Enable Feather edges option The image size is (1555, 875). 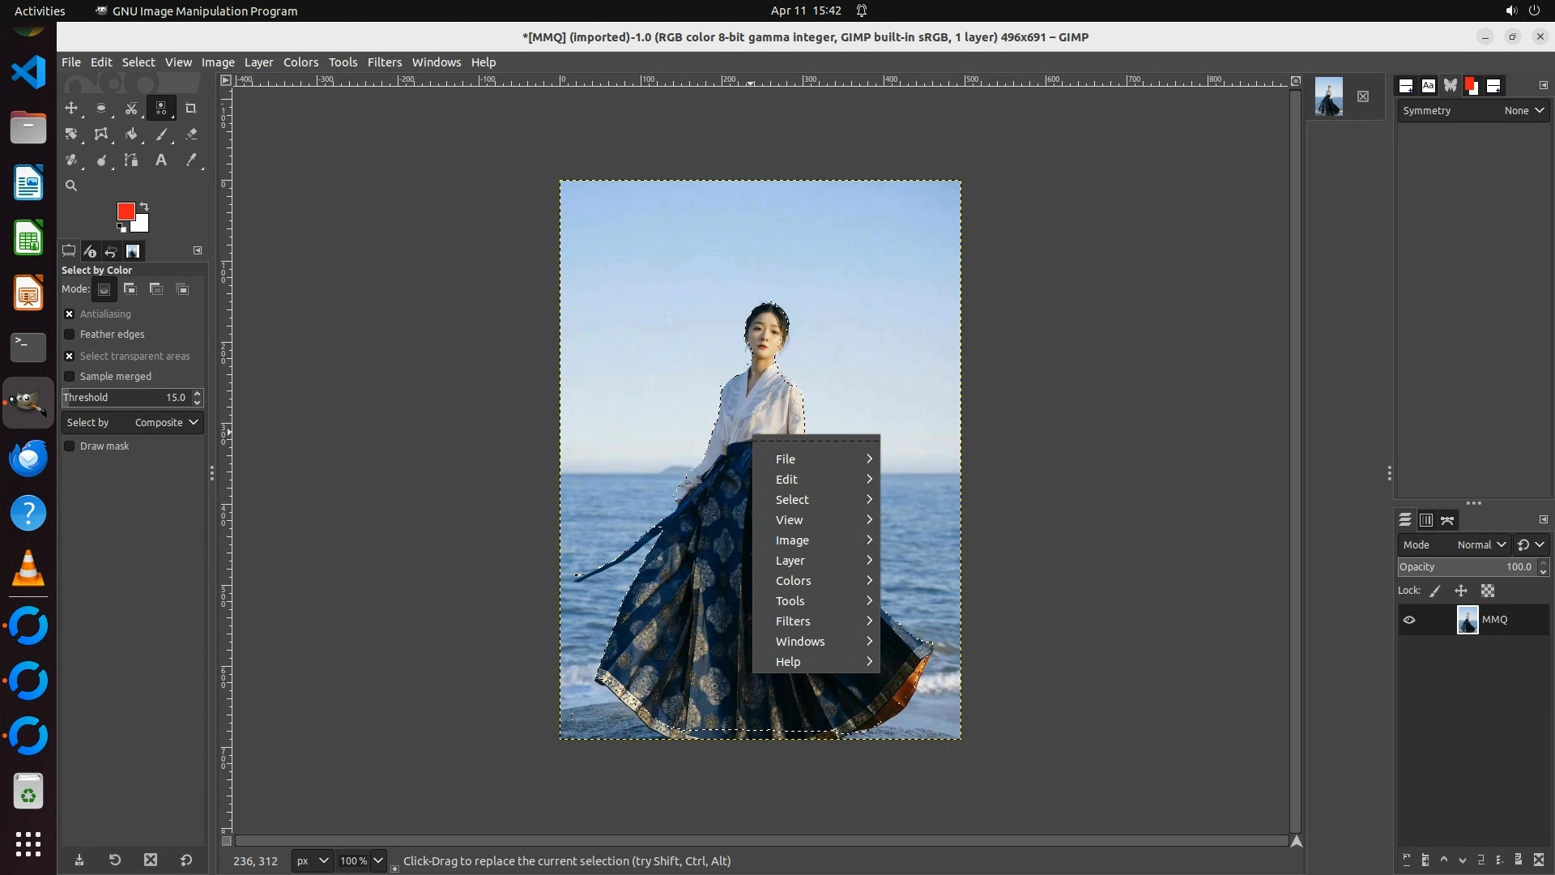pyautogui.click(x=70, y=335)
